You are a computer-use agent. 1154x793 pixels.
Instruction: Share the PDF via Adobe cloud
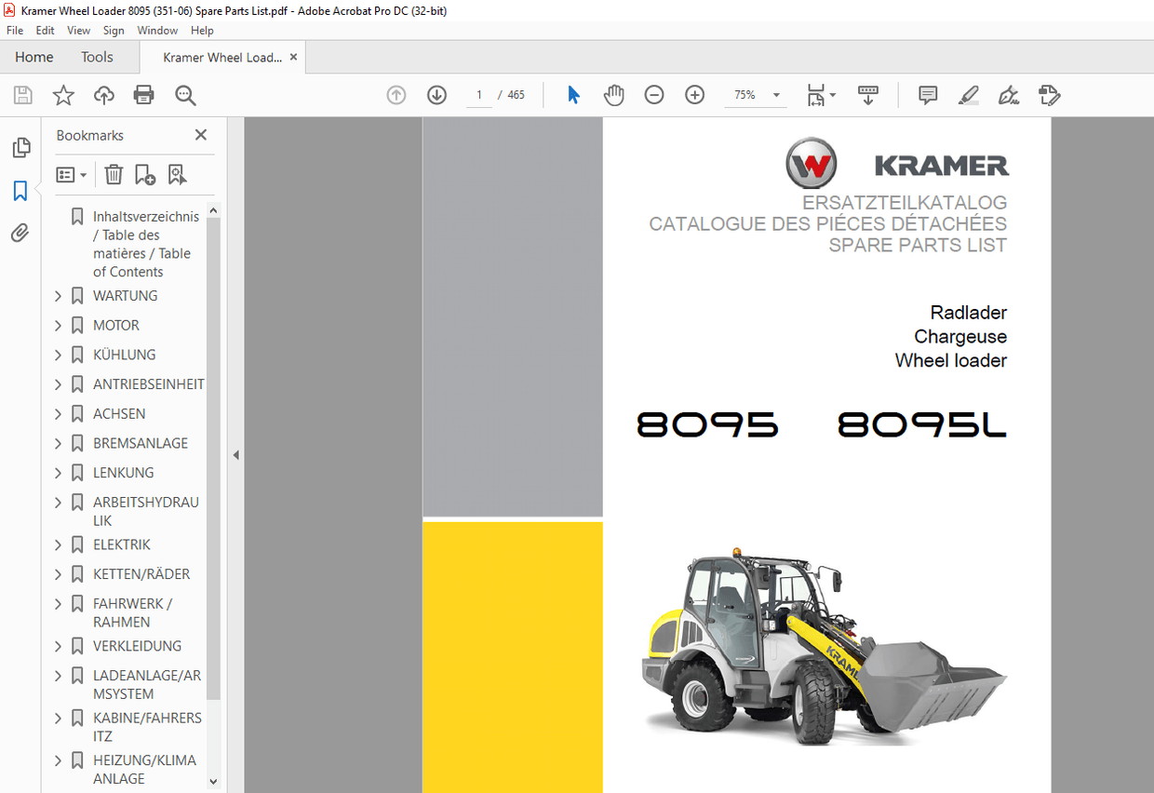(103, 94)
